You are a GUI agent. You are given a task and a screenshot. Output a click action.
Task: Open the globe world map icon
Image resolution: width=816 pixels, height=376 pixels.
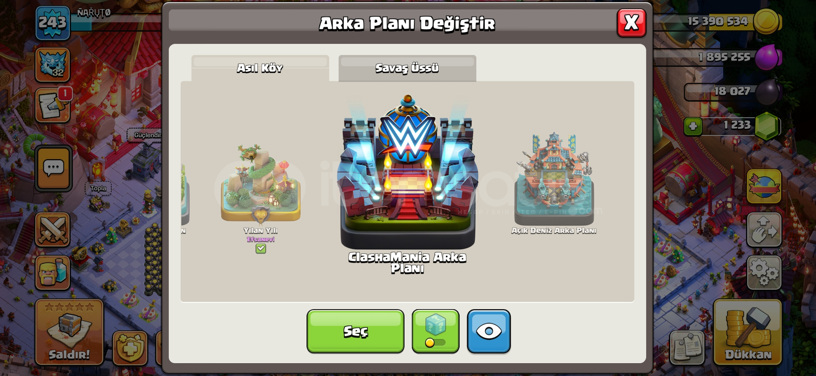point(764,186)
